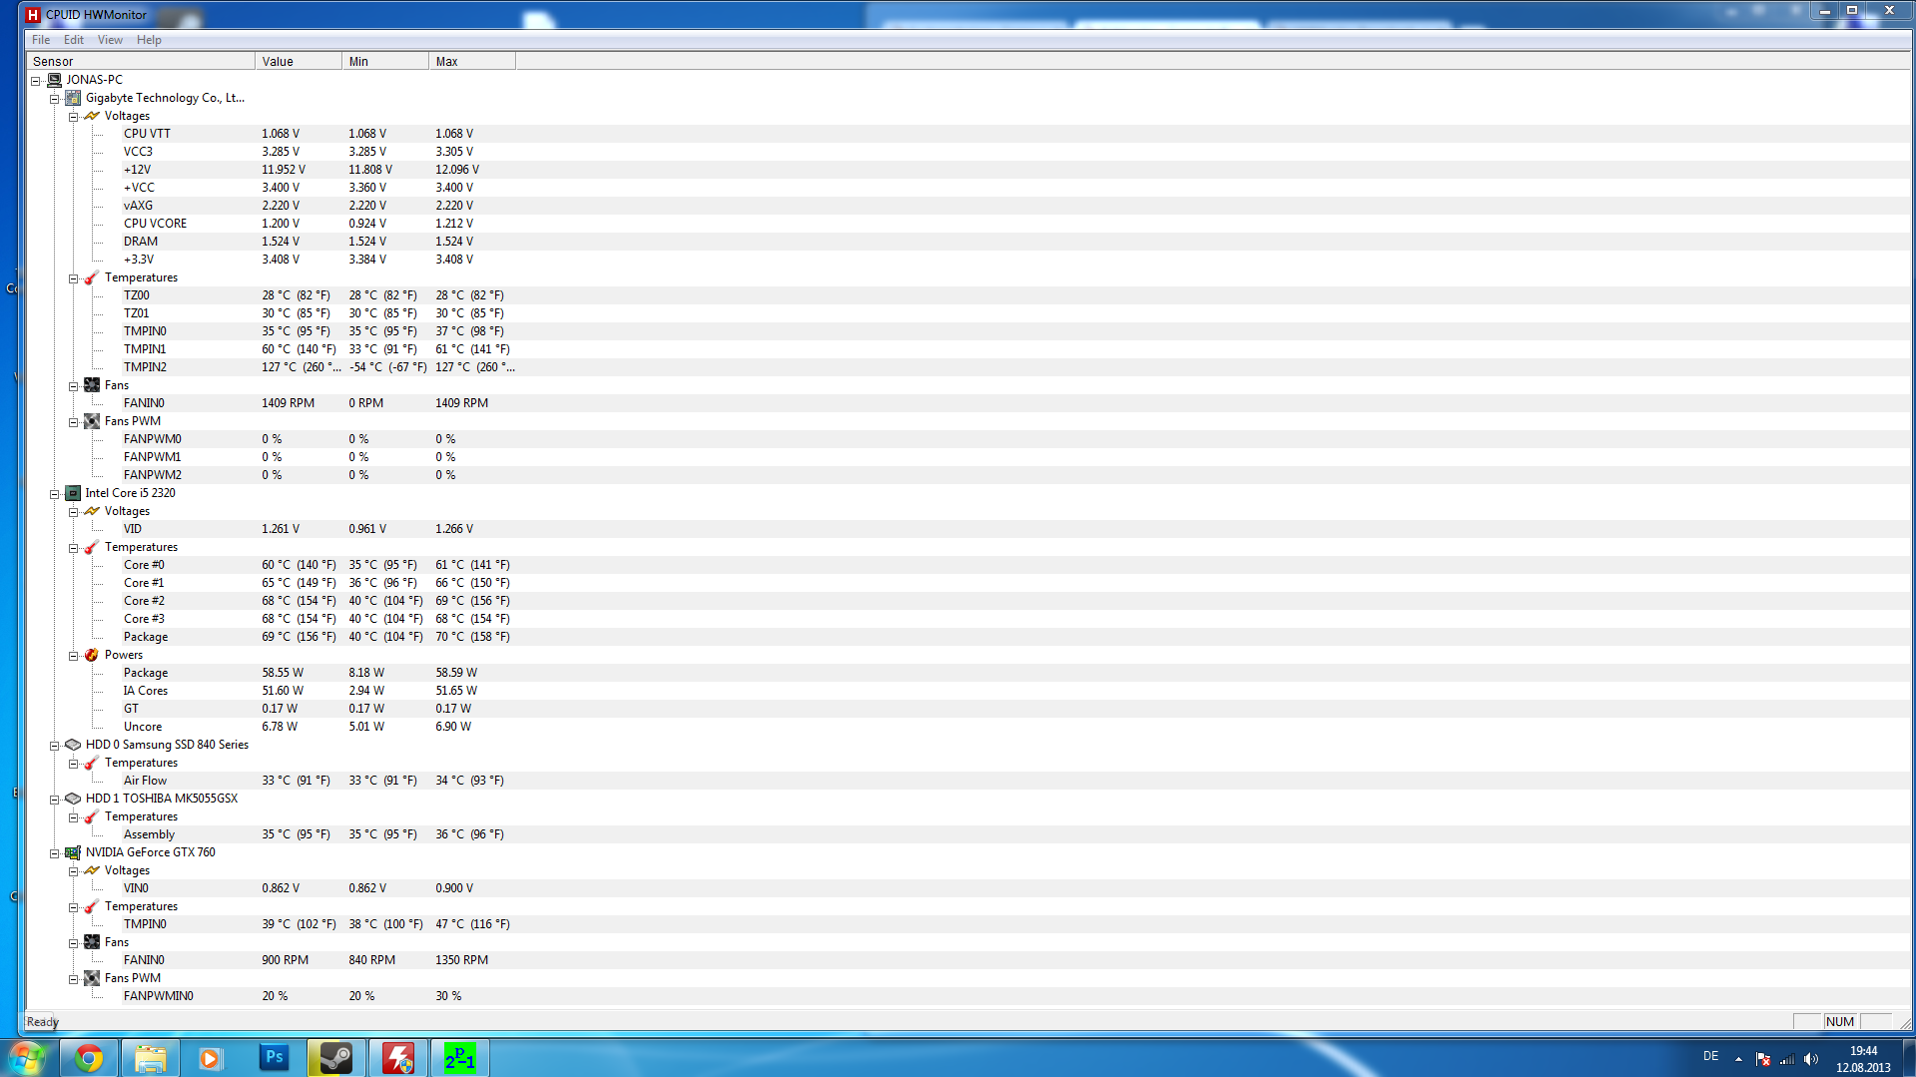Collapse the Gigabyte Fans group
Screen dimensions: 1916x1077
(73, 386)
